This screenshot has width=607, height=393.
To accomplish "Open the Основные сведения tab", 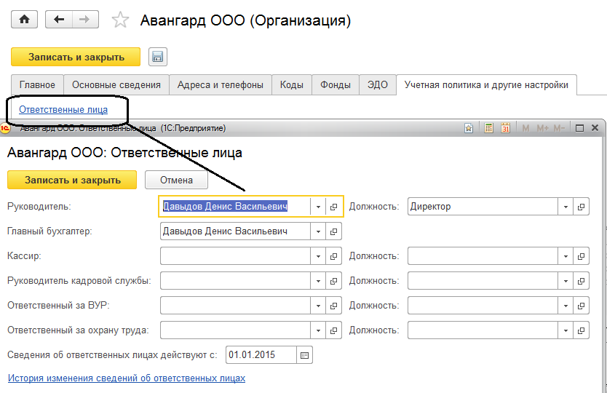I will (x=116, y=84).
